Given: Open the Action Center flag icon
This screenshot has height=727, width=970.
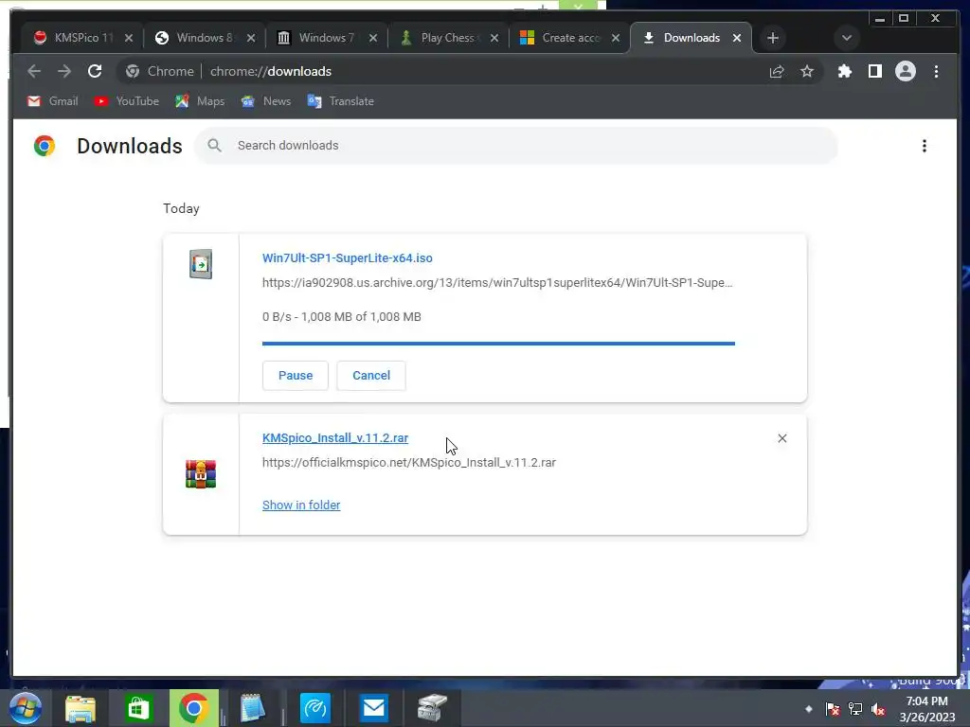Looking at the screenshot, I should click(x=833, y=709).
